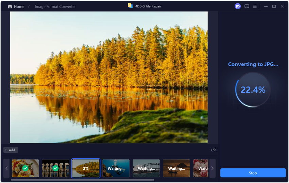
Task: Open the feedback chat icon
Action: click(247, 6)
